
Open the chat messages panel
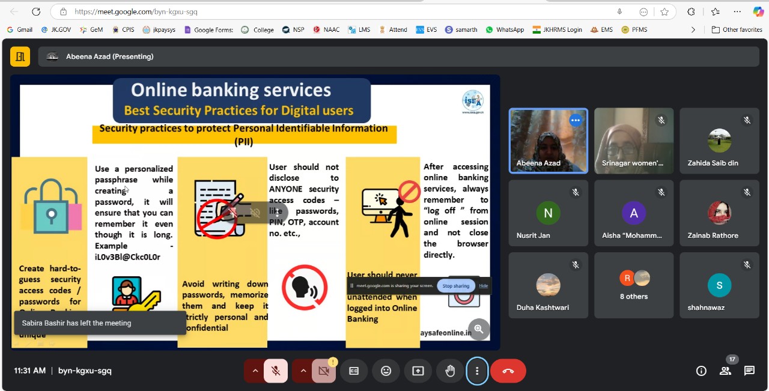pos(749,371)
